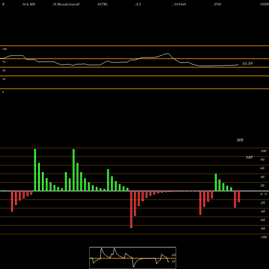269x269 pixels.
Task: Click the RSI axis label 30
Action: pyautogui.click(x=4, y=79)
